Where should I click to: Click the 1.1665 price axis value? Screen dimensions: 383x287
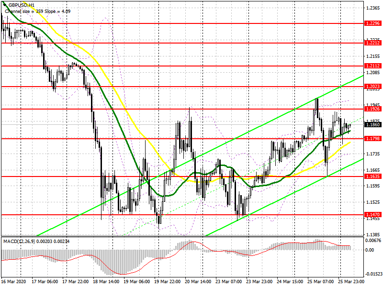373,170
